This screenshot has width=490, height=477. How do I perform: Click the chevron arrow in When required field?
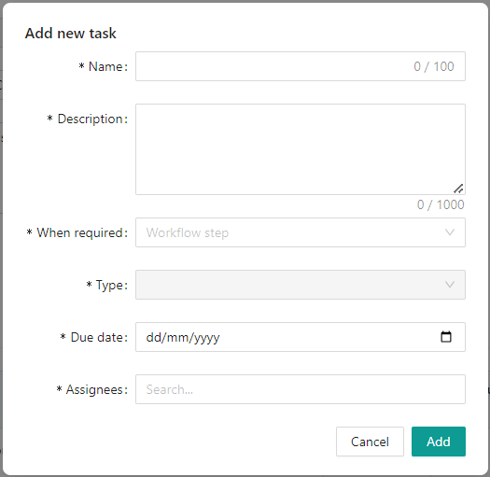point(449,232)
